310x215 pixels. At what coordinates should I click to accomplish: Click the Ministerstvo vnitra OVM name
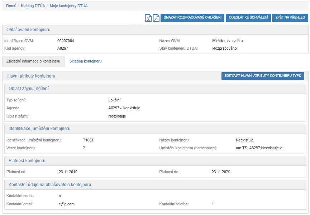(x=228, y=41)
